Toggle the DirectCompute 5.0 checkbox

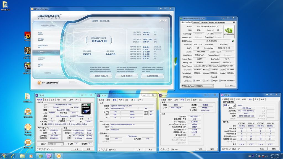pos(220,81)
